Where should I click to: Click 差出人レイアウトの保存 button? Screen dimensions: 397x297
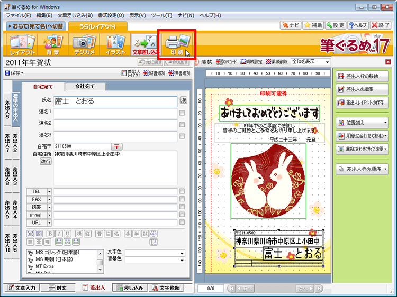point(362,103)
